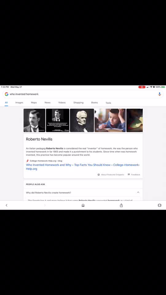The width and height of the screenshot is (166, 295).
Task: Switch to the Shopping tab
Action: [78, 103]
